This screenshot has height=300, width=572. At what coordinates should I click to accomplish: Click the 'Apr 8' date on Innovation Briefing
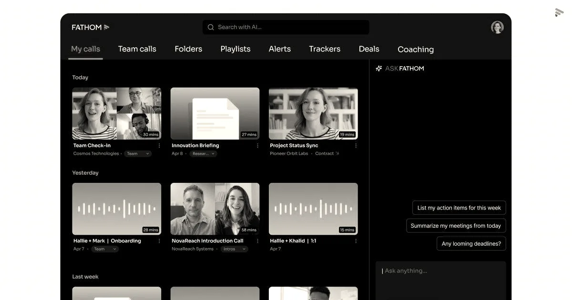177,154
